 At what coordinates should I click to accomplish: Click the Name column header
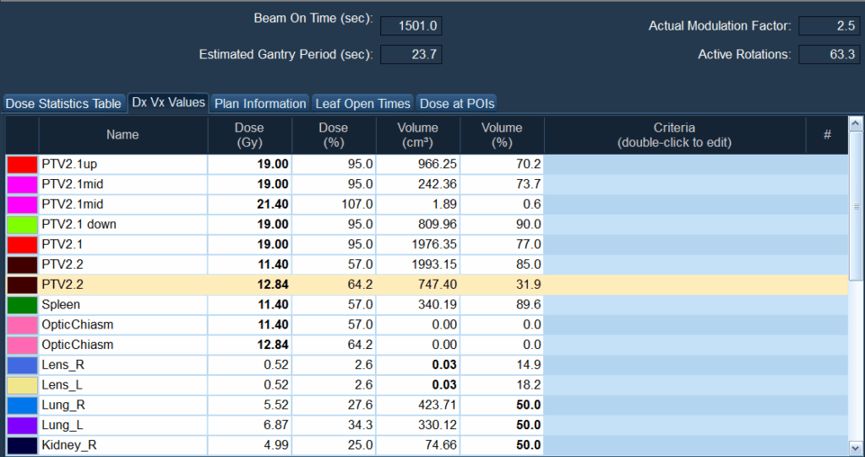pyautogui.click(x=122, y=135)
